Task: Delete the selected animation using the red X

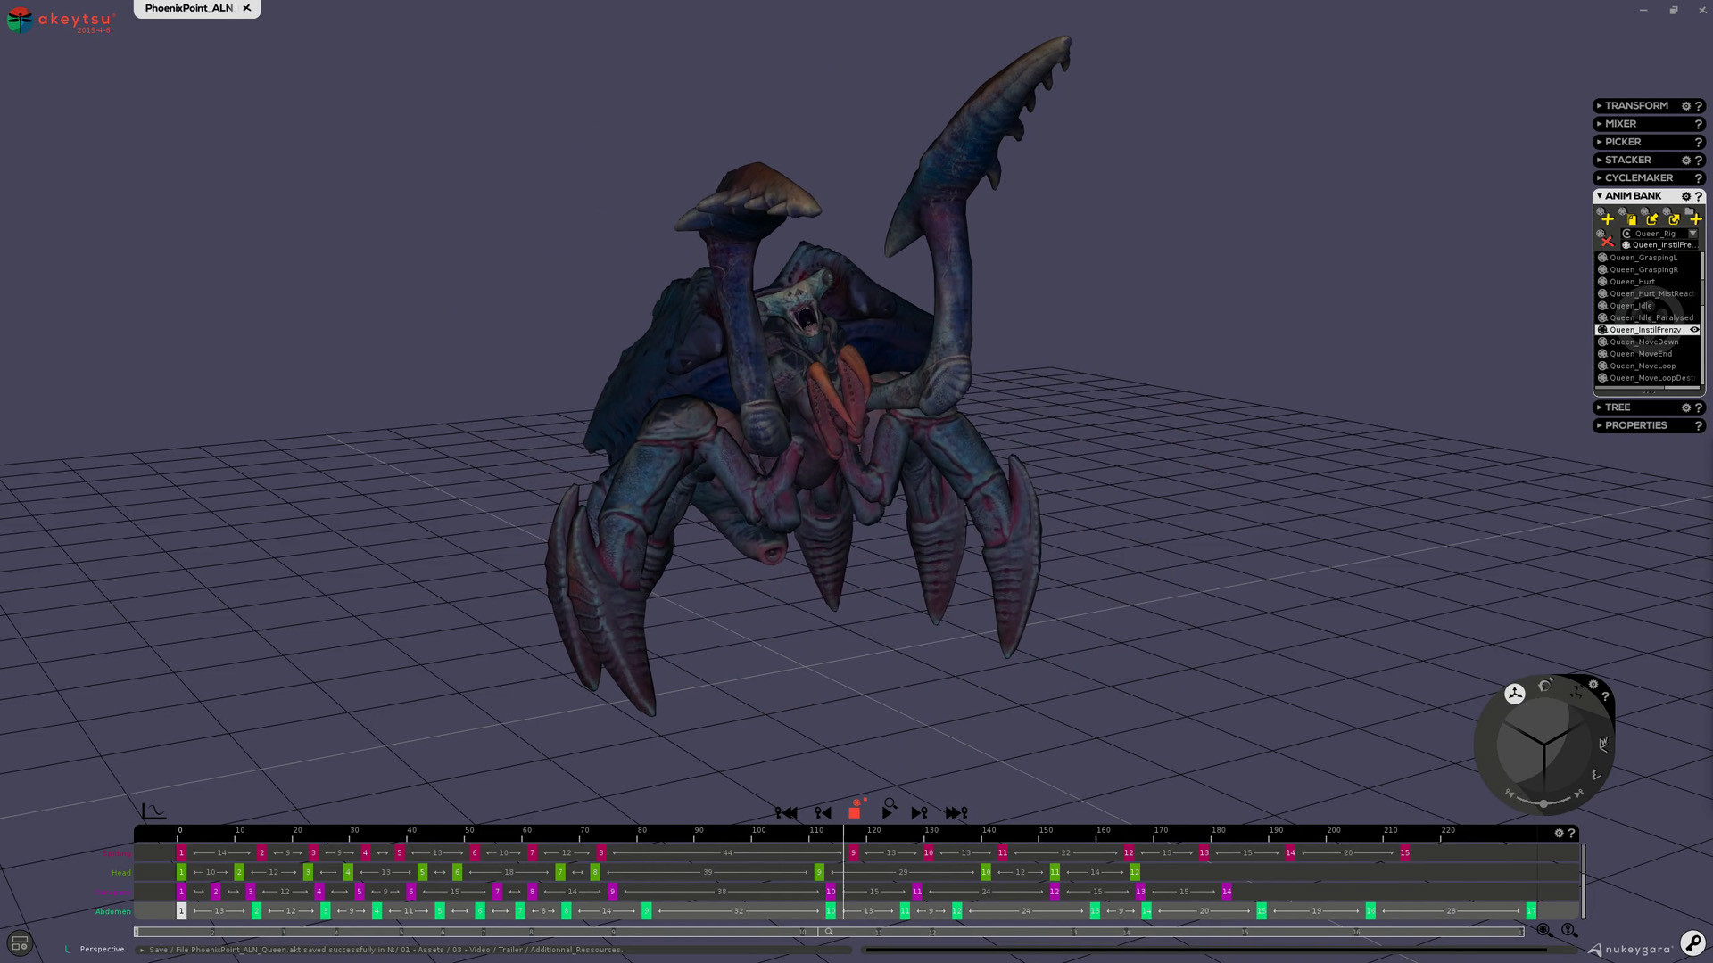Action: pyautogui.click(x=1608, y=242)
